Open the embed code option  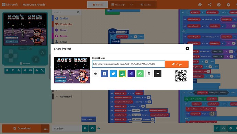(95, 74)
